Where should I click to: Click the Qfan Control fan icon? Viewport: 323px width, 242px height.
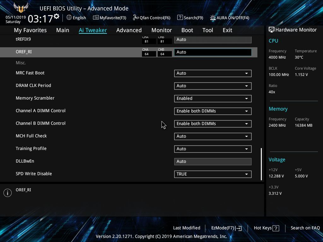[136, 18]
